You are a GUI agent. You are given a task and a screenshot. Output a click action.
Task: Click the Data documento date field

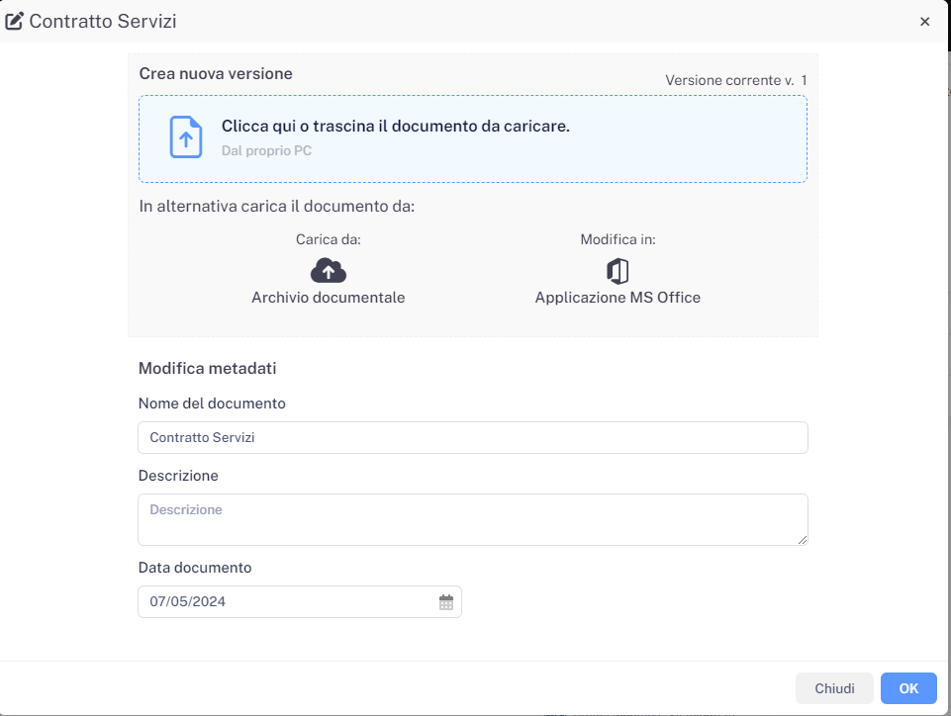[x=287, y=602]
